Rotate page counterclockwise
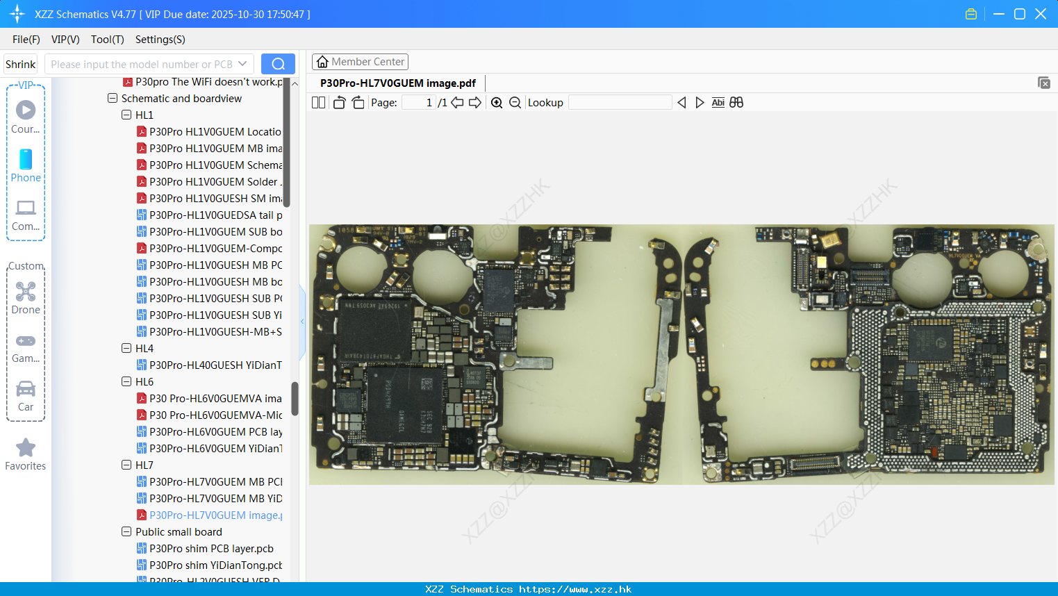Image resolution: width=1058 pixels, height=596 pixels. (339, 103)
